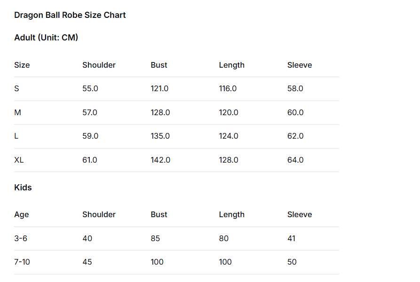Click the Kids section heading

click(x=23, y=188)
